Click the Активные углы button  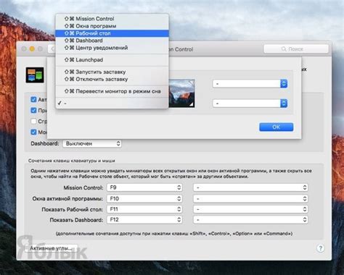pyautogui.click(x=51, y=248)
